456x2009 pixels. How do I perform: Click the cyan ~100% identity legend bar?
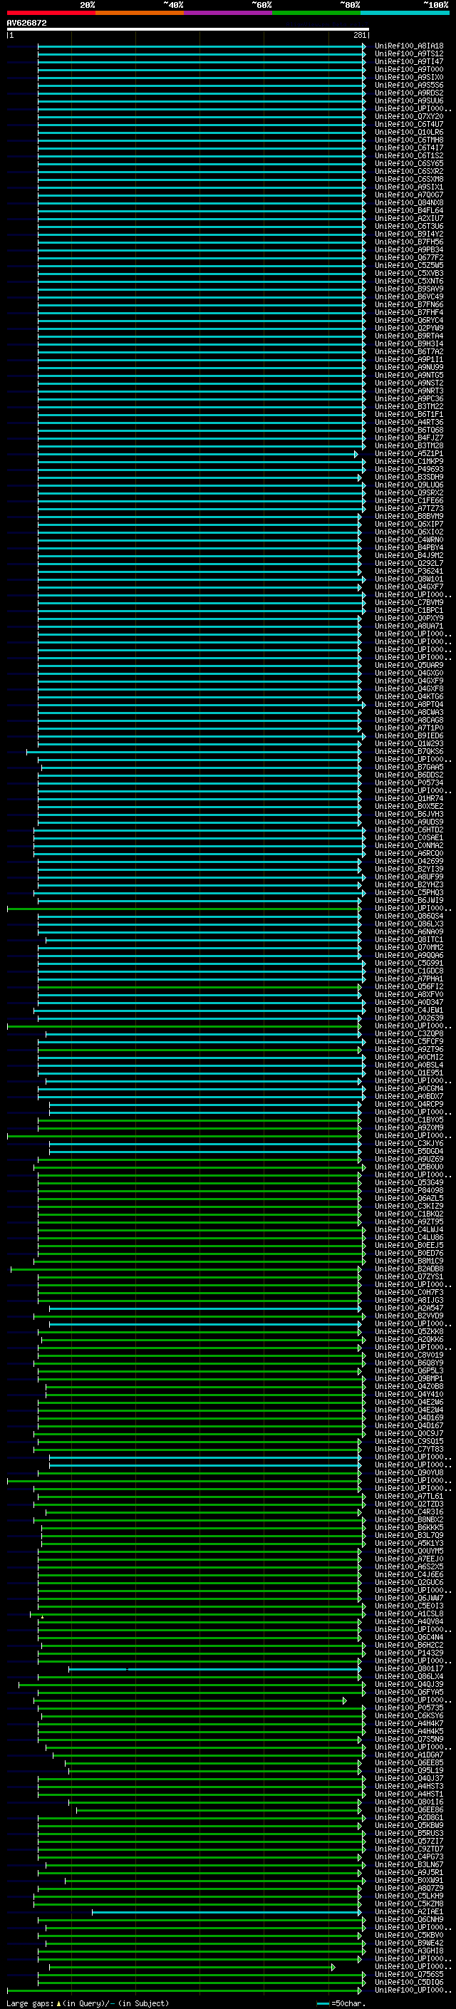pyautogui.click(x=405, y=13)
